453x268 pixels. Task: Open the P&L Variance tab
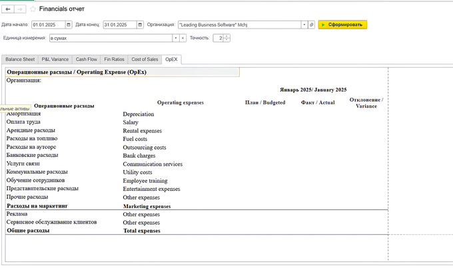click(x=55, y=59)
